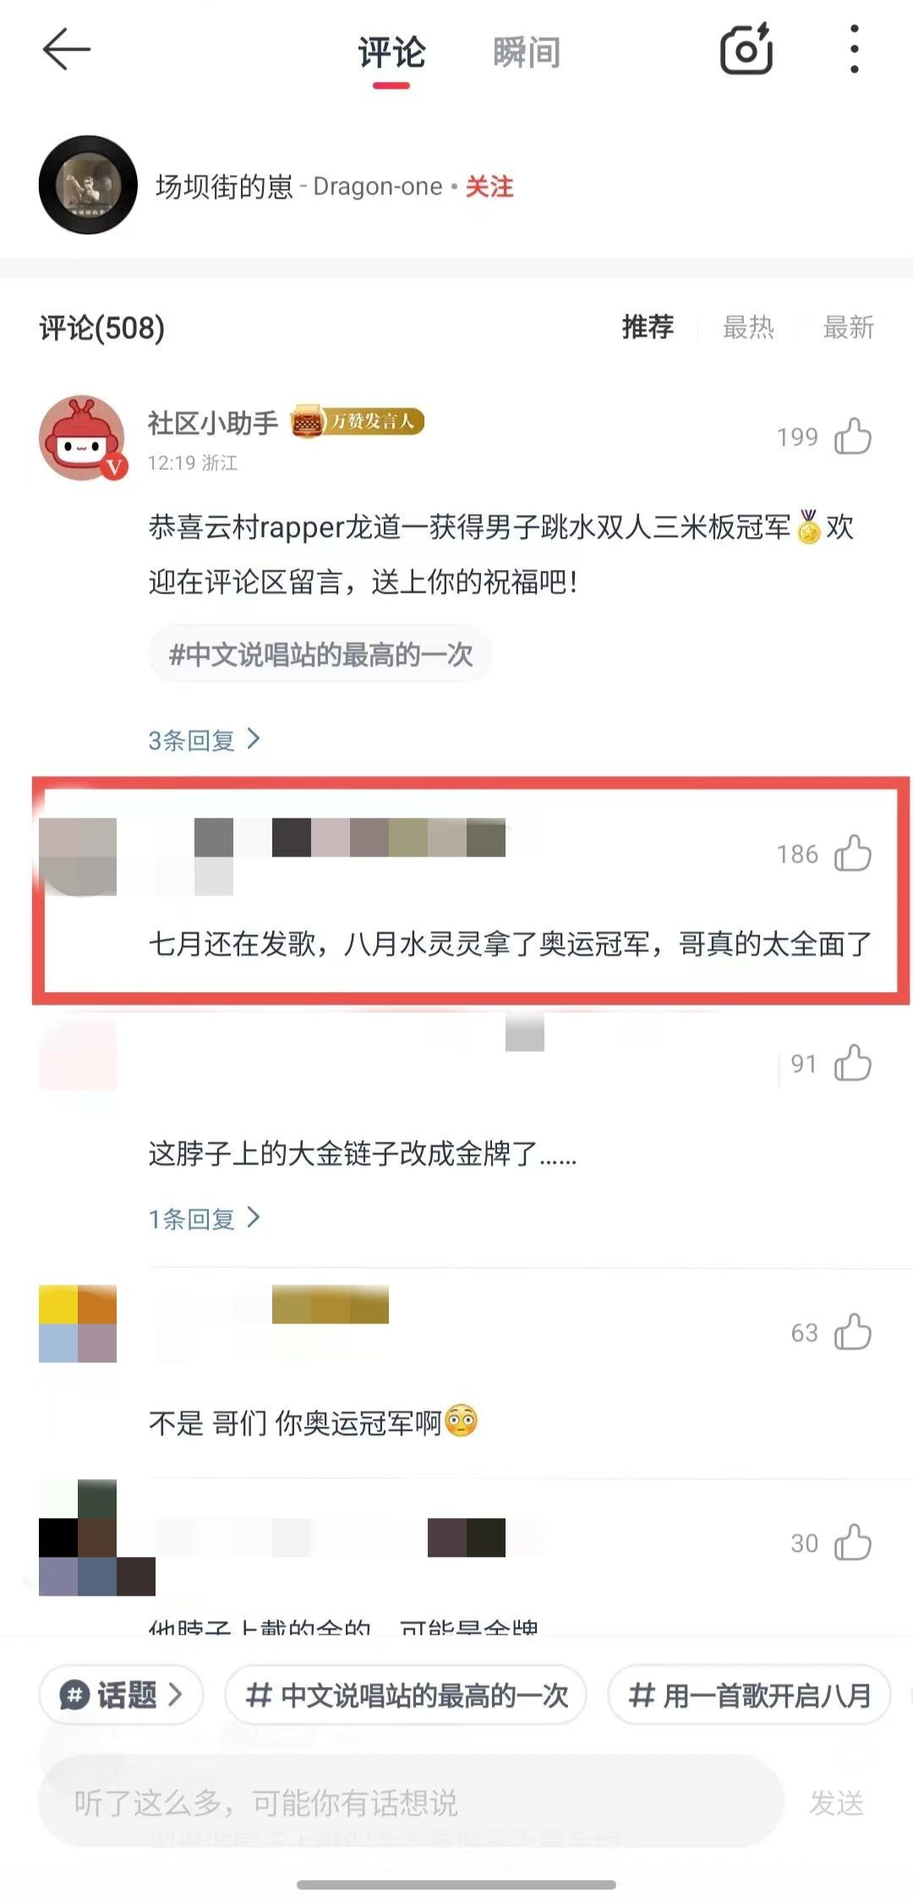Select the 评论 tab
Screen dimensions: 913x1902
click(391, 52)
